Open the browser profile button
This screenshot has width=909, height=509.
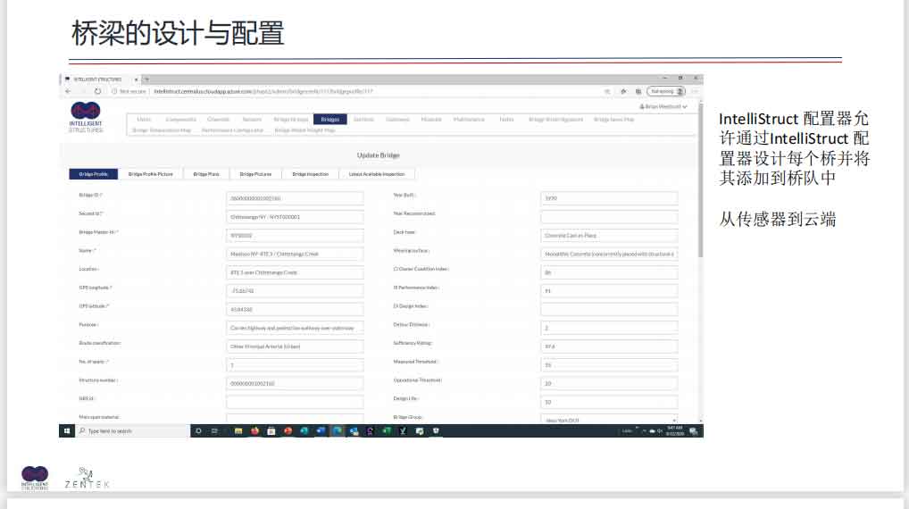(665, 91)
